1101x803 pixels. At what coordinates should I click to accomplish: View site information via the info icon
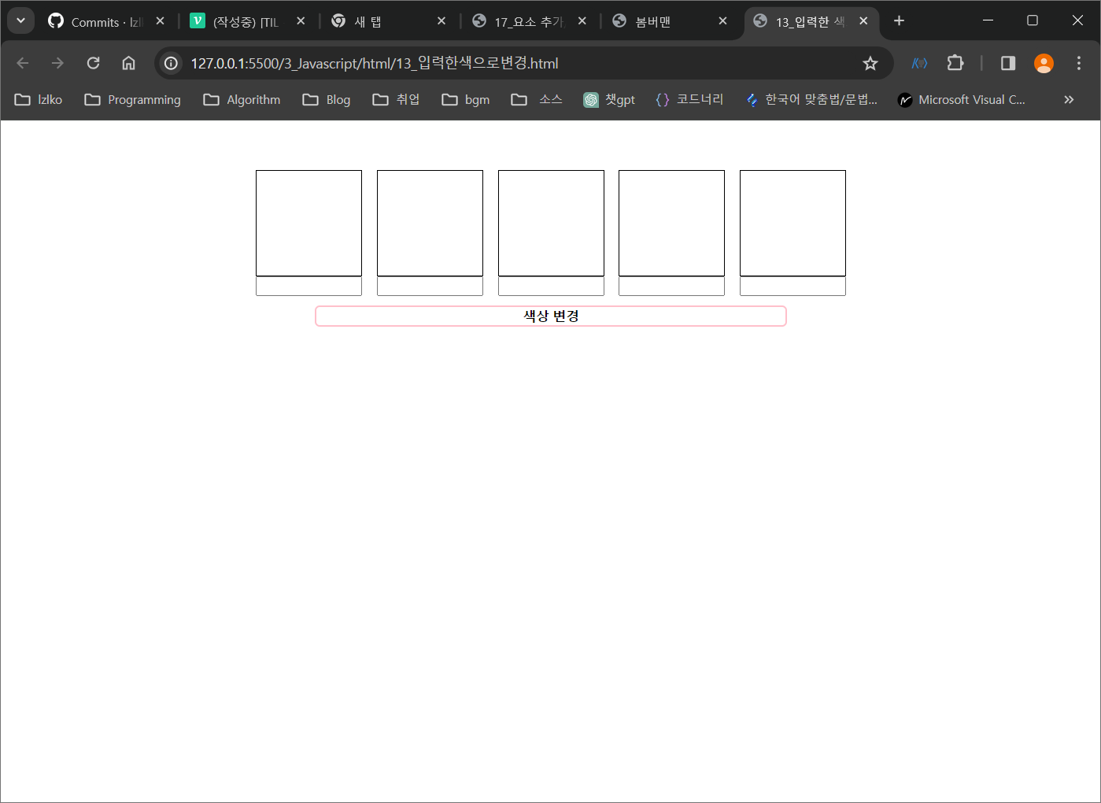(170, 63)
